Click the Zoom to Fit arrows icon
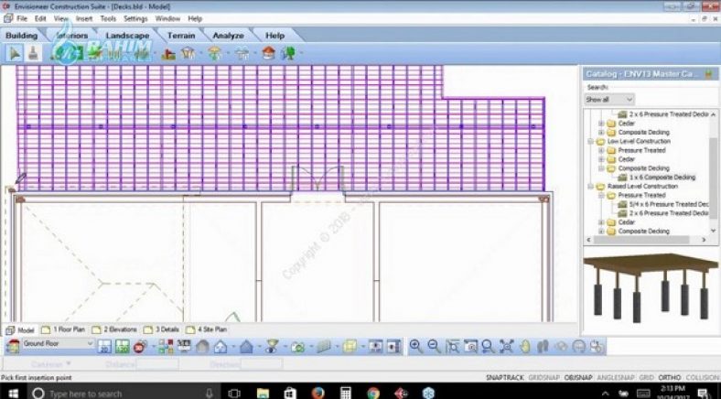721x399 pixels. (x=506, y=347)
